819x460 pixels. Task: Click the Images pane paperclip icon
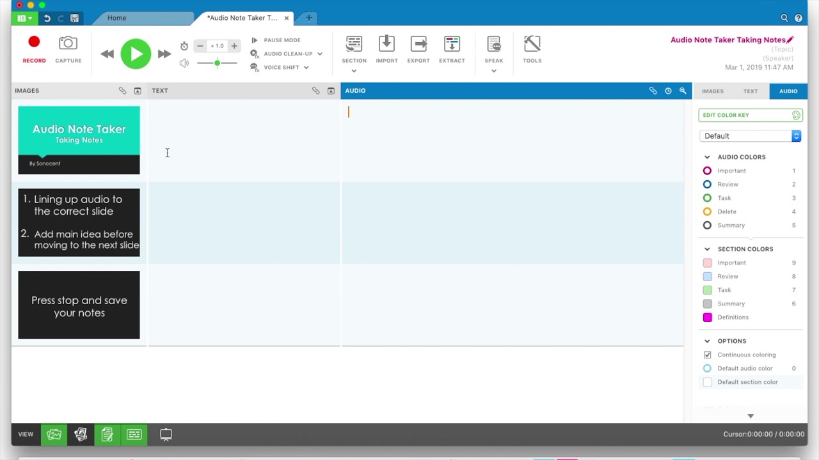point(122,91)
